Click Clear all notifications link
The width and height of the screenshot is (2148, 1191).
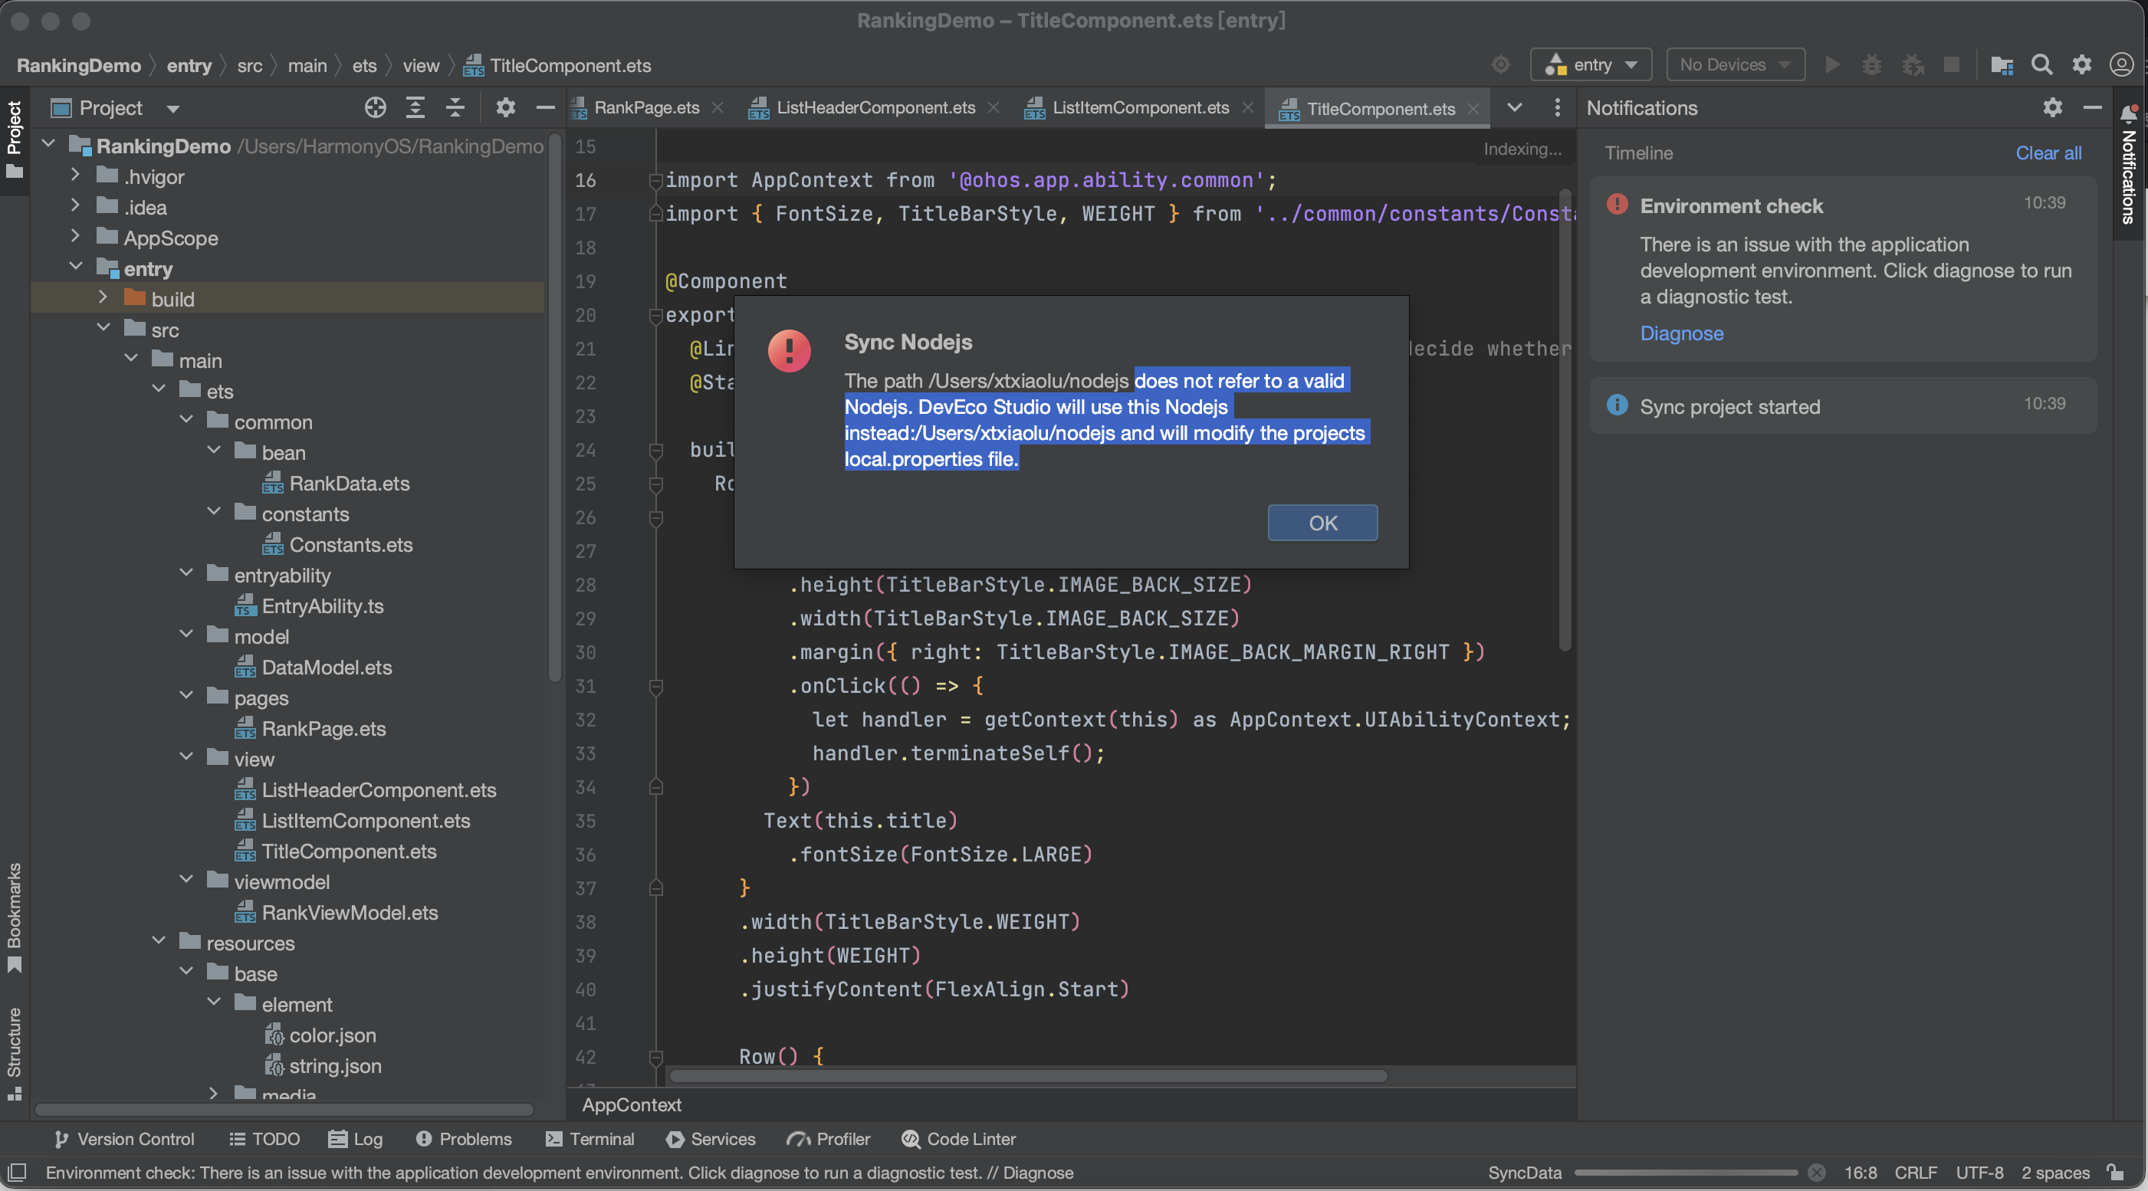point(2048,153)
